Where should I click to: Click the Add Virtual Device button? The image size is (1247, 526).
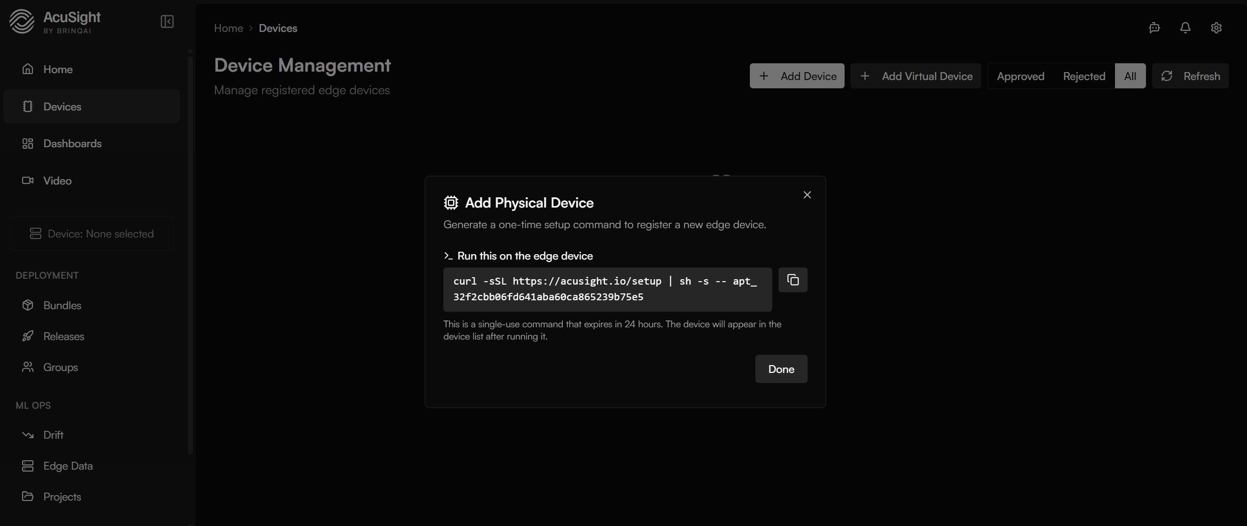[x=915, y=76]
